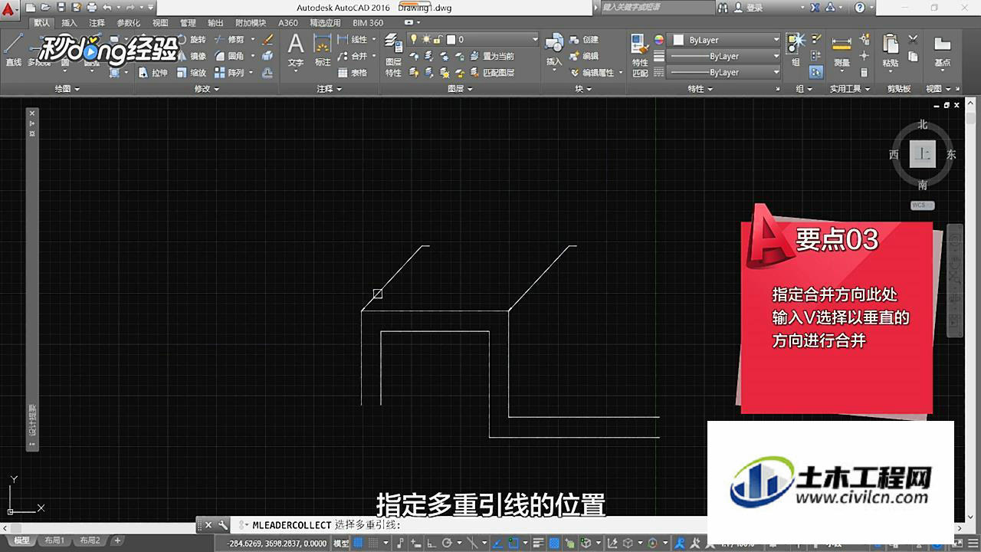This screenshot has width=981, height=552.
Task: Click Match Properties (特性匹配) tool
Action: pos(640,55)
